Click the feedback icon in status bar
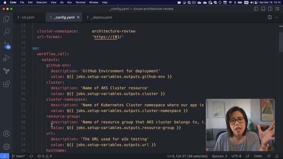The image size is (283, 159). [x=269, y=156]
